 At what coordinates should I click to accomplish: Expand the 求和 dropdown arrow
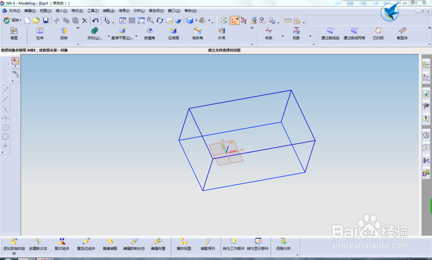coord(108,36)
